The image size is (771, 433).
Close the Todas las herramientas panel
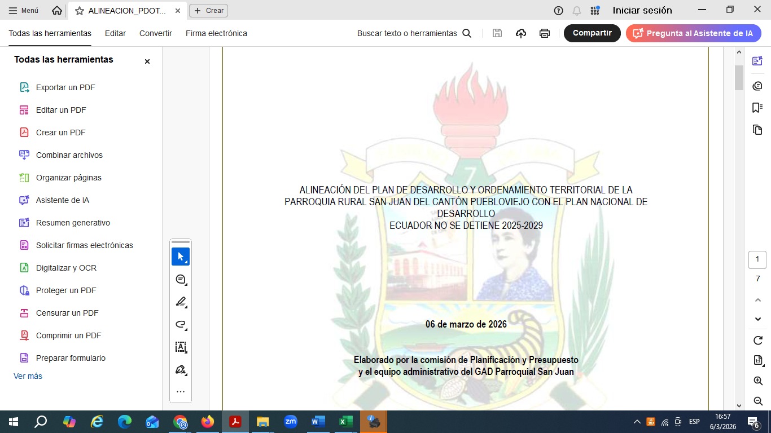(147, 61)
